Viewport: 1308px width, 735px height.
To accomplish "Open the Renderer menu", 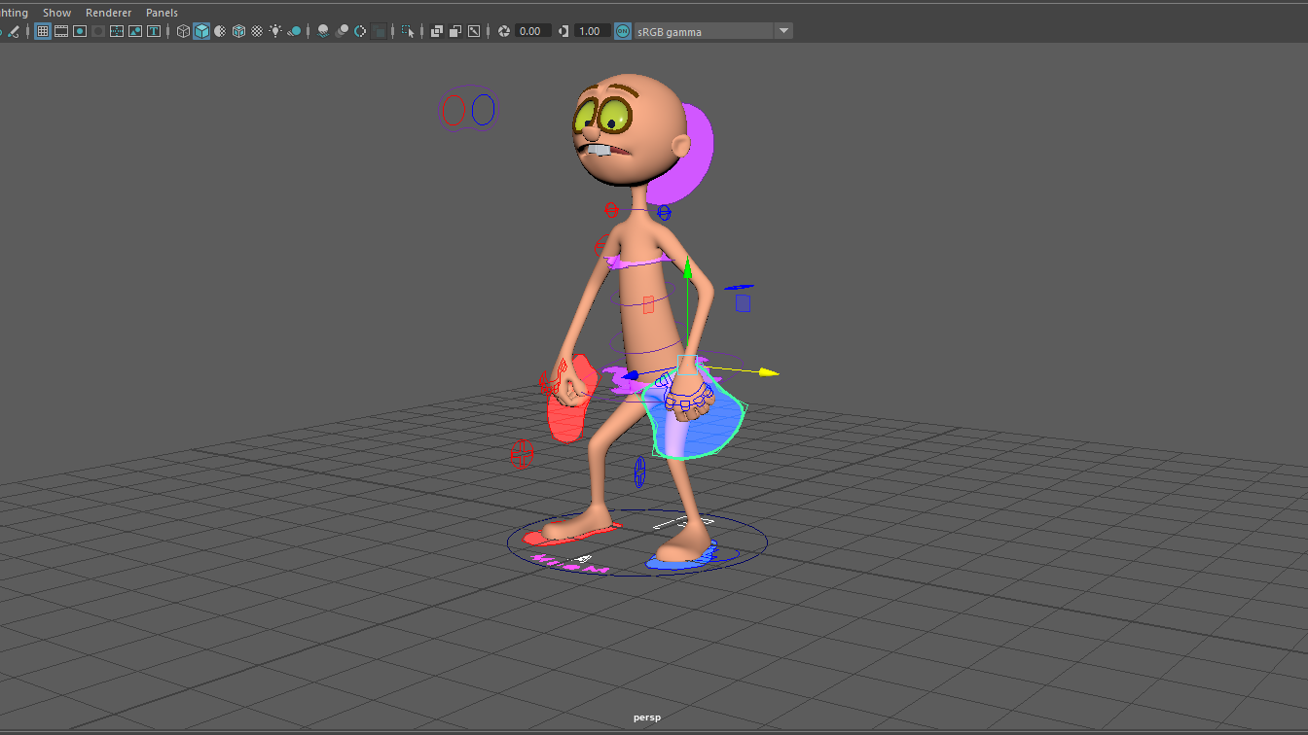I will coord(108,12).
